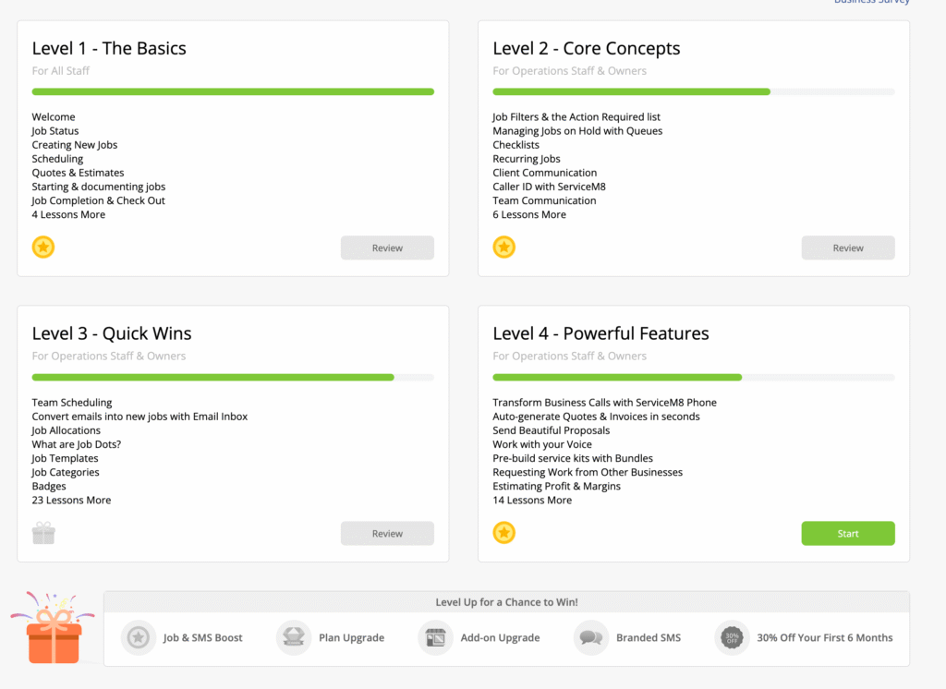Screen dimensions: 946x689
Task: Click the gift box illustration bottom left
Action: [x=53, y=636]
